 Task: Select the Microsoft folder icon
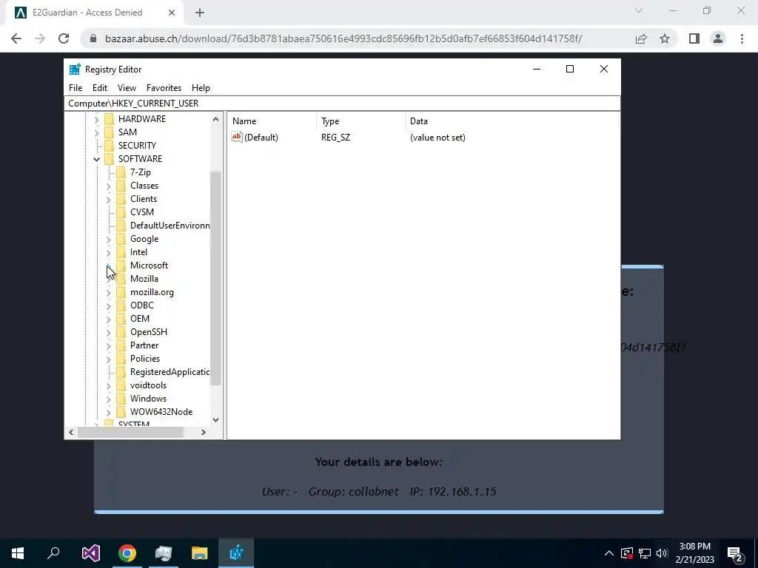tap(121, 266)
